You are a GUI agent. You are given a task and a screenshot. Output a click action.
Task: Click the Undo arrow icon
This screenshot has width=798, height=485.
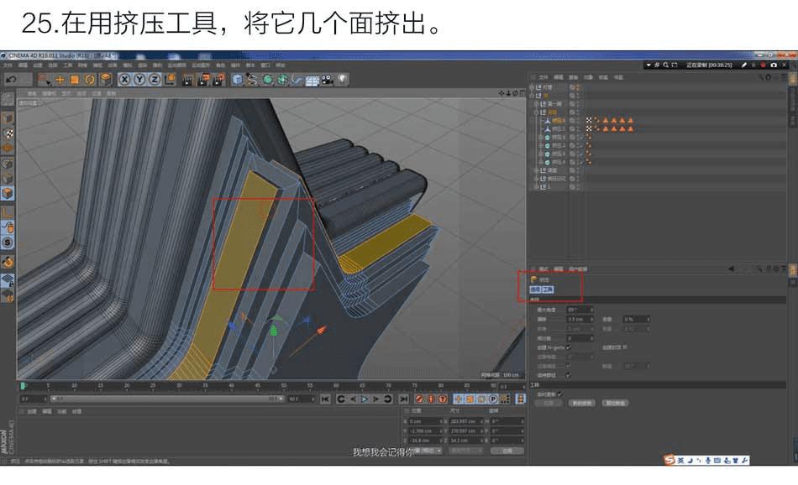pos(11,80)
